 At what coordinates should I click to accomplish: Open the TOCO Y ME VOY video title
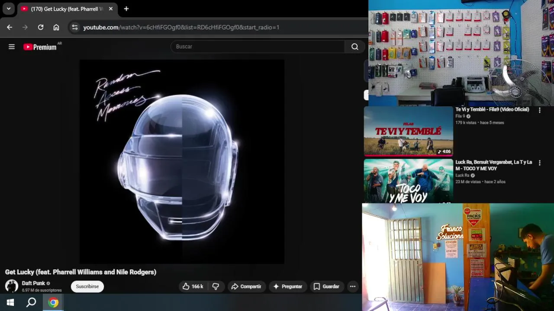(x=494, y=165)
